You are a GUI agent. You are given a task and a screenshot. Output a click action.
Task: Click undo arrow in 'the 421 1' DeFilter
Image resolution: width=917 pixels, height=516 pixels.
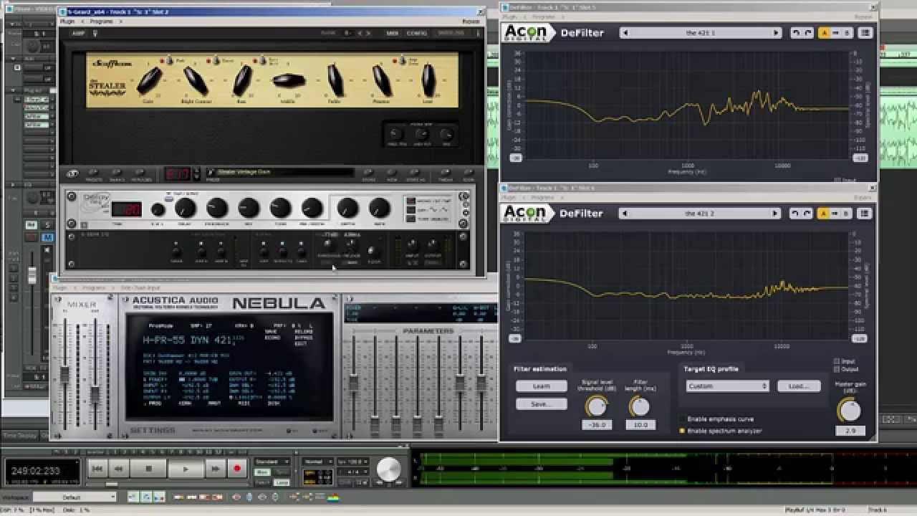pos(795,33)
